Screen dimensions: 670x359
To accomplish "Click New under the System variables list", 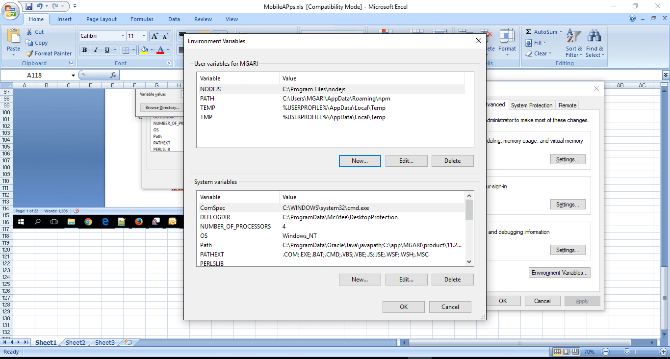I will tap(360, 280).
